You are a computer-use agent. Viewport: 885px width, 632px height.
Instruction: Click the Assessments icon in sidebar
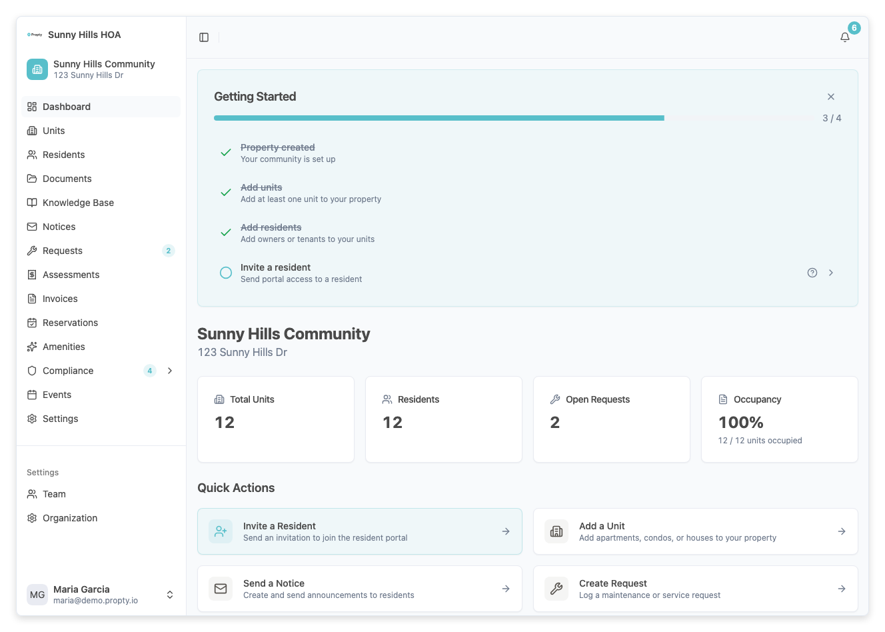[31, 274]
